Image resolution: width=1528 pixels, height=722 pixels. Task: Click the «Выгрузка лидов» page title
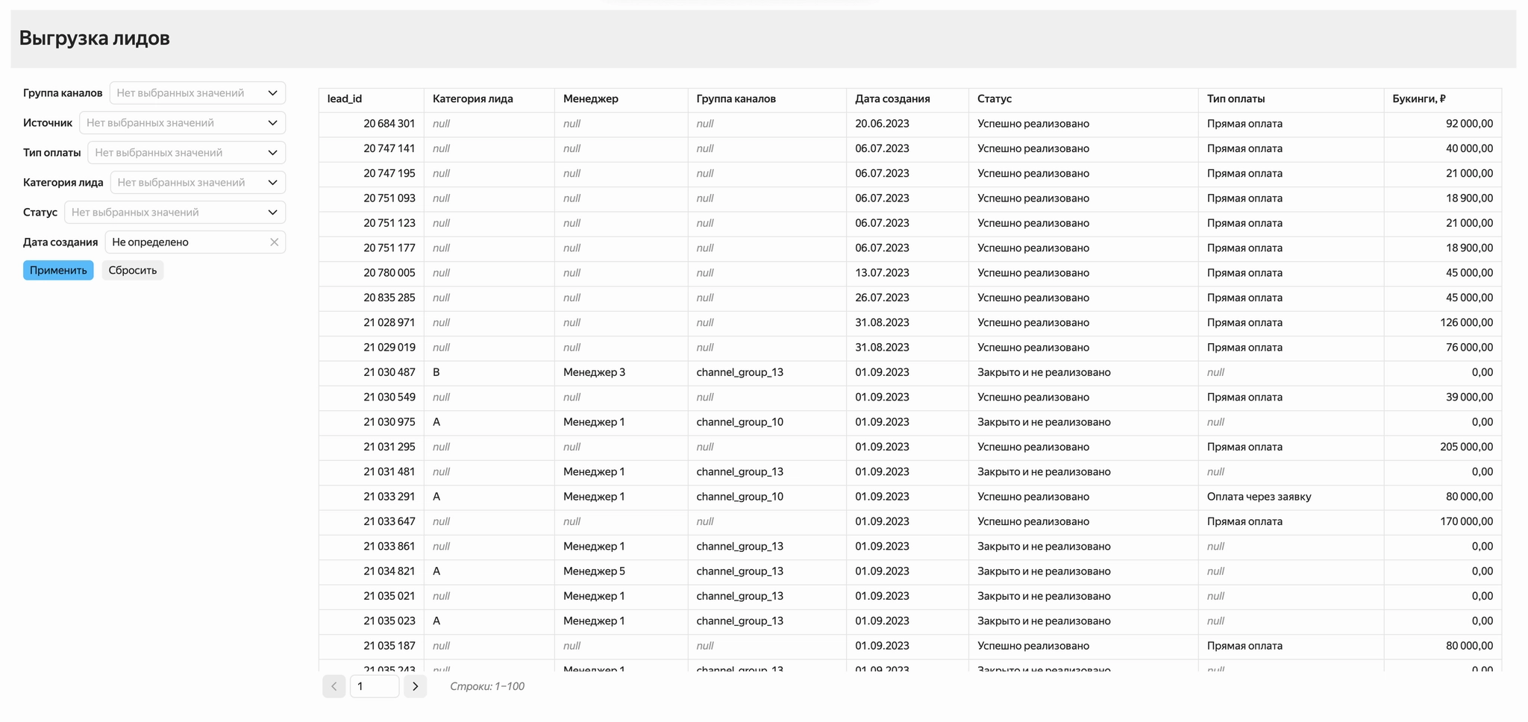(x=95, y=37)
